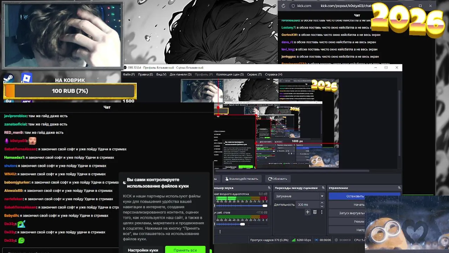The height and width of the screenshot is (253, 449).
Task: Open the Справка (H) menu
Action: [x=274, y=74]
